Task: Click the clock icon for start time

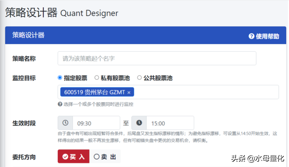Action: click(65, 123)
